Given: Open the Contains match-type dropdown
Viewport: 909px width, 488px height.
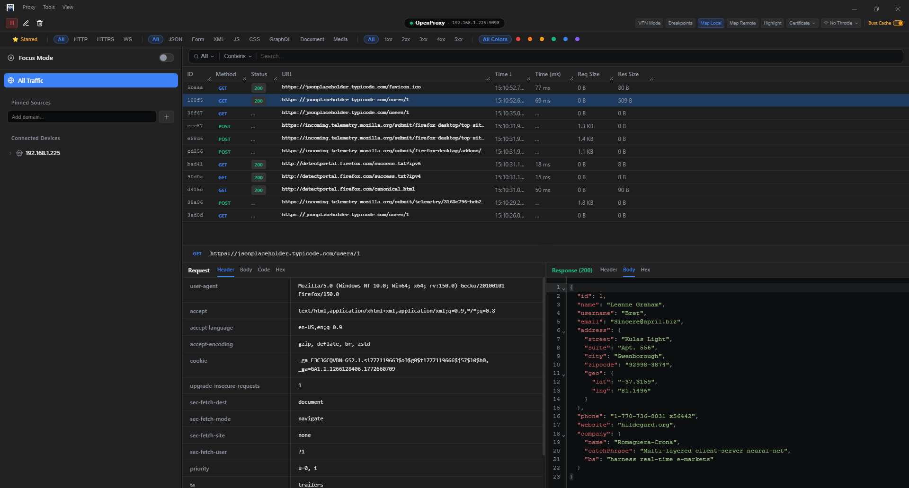Looking at the screenshot, I should [238, 56].
